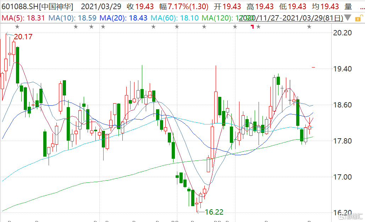Click the 20.20 price axis label
This screenshot has width=365, height=222.
[343, 33]
